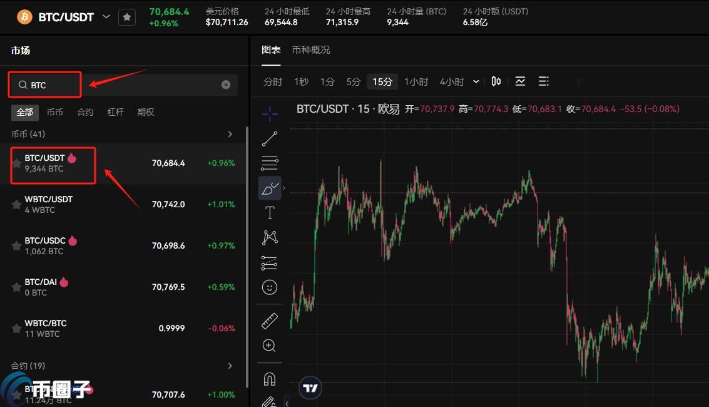Toggle the favorite star beside BTC/USDT header

click(127, 17)
